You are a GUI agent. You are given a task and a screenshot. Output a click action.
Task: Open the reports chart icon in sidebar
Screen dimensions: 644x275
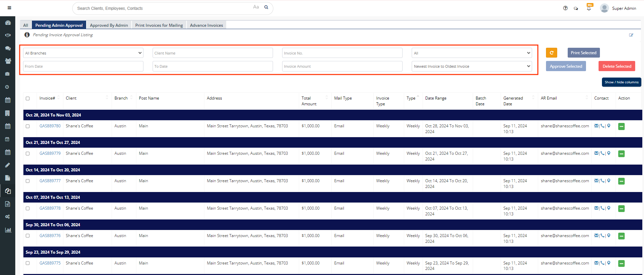(8, 230)
